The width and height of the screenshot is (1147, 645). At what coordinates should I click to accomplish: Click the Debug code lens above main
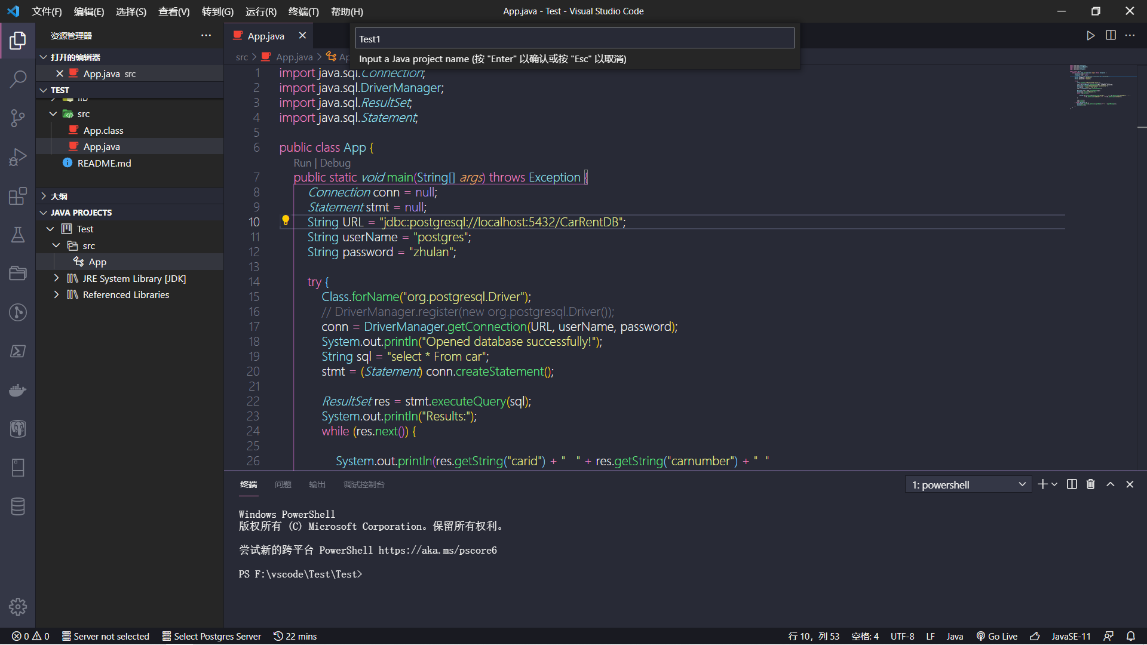tap(335, 163)
